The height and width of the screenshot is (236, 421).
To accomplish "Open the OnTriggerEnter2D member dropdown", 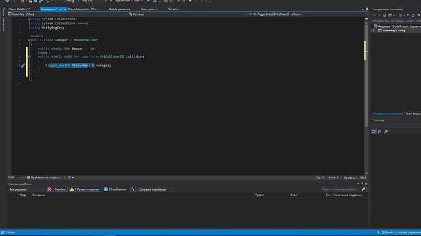I will point(307,14).
